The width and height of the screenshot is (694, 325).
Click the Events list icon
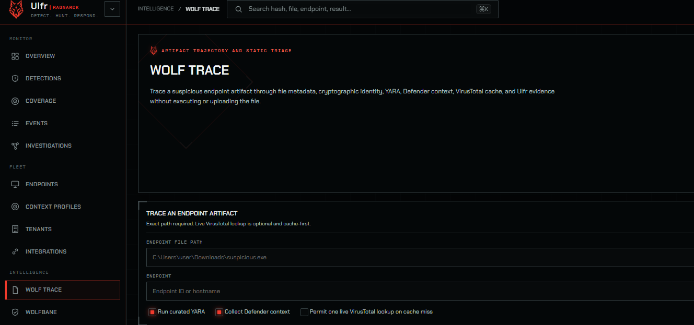coord(15,123)
